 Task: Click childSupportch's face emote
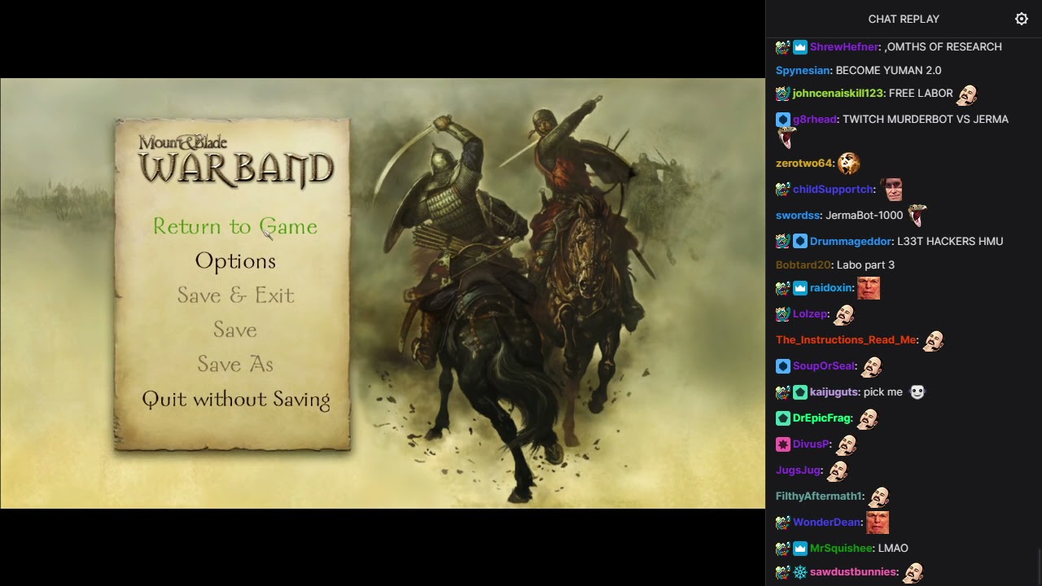click(x=892, y=190)
